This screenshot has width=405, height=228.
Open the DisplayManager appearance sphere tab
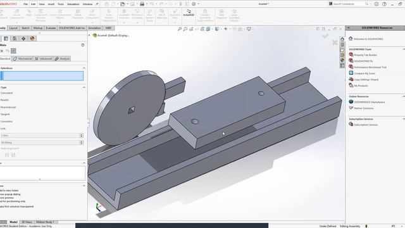tap(32, 39)
